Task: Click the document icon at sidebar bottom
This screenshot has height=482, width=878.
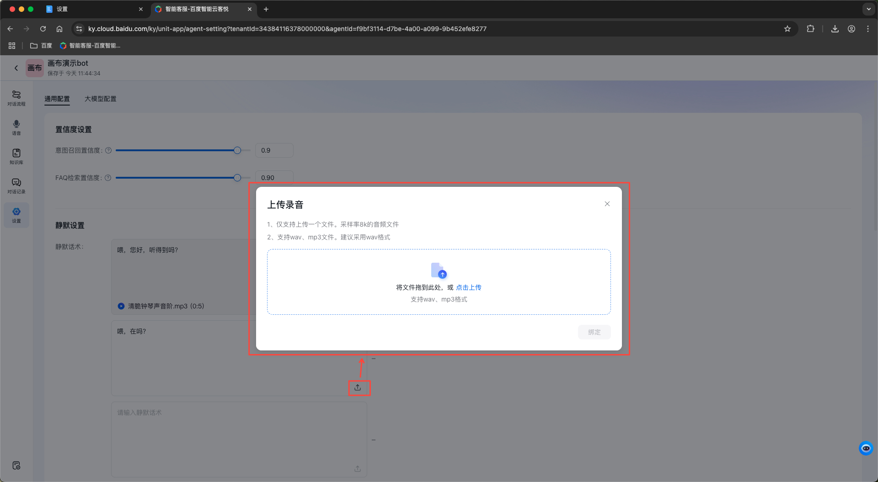Action: [16, 466]
